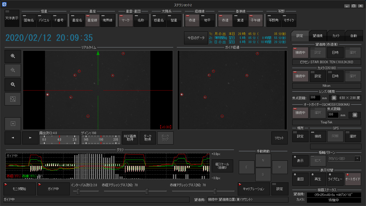Image resolution: width=366 pixels, height=206 pixels.
Task: Switch to the カメラ tab
Action: [x=336, y=36]
